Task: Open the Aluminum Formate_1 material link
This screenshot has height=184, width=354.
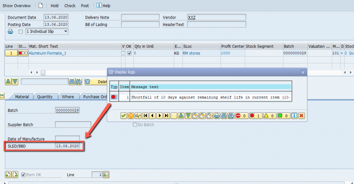Action: pos(47,53)
